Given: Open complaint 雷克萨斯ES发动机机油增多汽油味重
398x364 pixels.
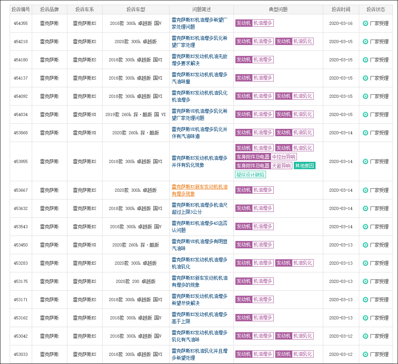Looking at the screenshot, I should coord(199,78).
